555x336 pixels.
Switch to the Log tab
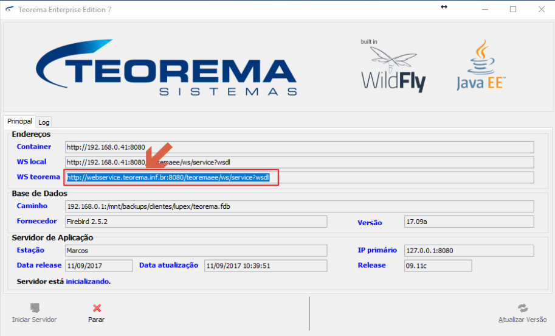coord(44,122)
